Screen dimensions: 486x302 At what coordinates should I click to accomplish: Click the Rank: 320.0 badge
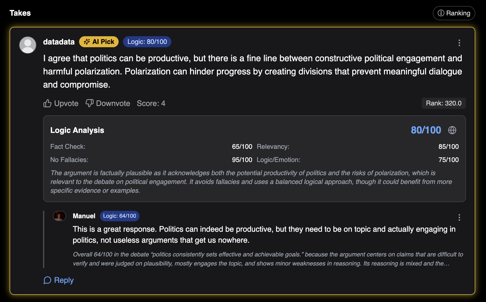click(443, 103)
